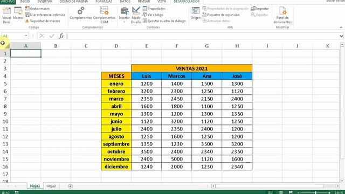Open the Complementos add-ins dialog
This screenshot has width=345, height=194.
[x=81, y=13]
